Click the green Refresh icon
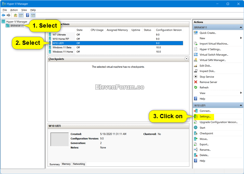This screenshot has height=174, width=244. pyautogui.click(x=196, y=87)
